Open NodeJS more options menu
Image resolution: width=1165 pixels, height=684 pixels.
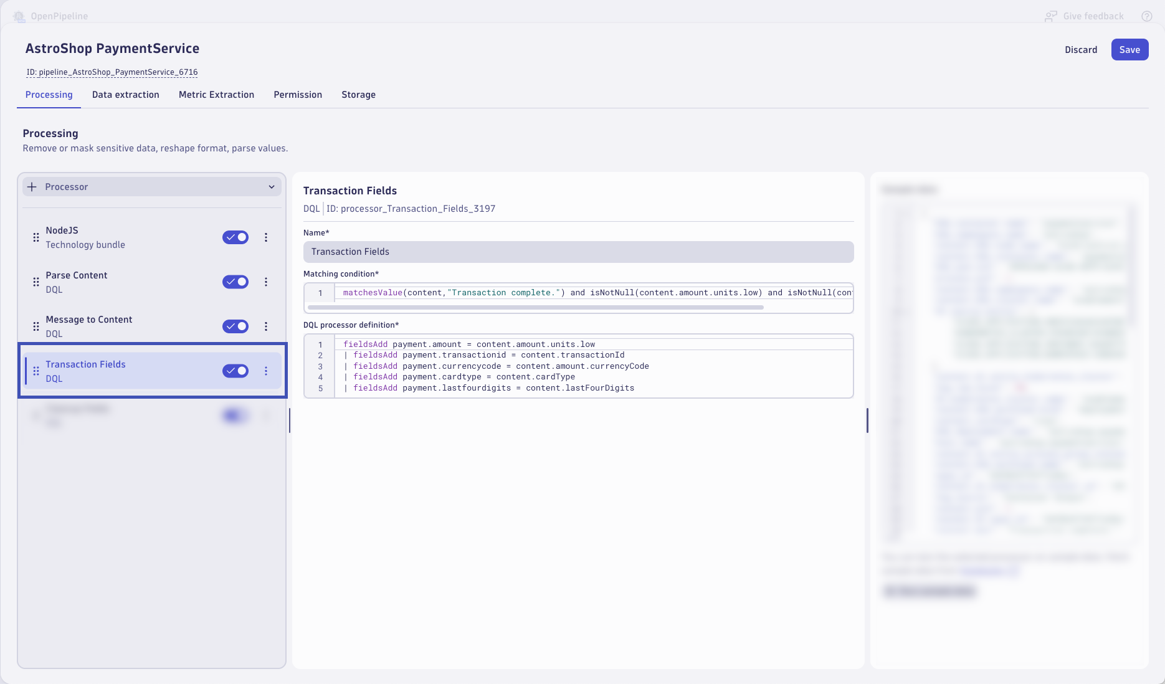[x=266, y=237]
